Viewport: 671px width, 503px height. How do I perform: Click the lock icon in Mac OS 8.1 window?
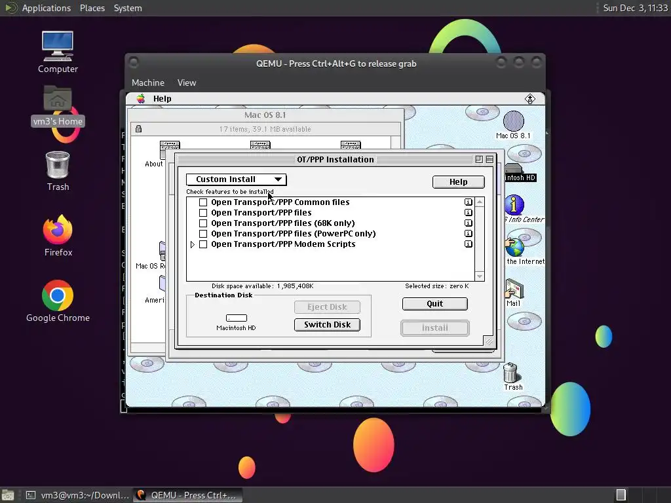[138, 129]
